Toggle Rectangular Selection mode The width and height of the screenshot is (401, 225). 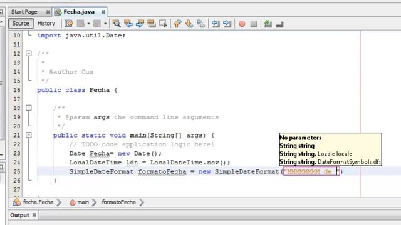[163, 24]
